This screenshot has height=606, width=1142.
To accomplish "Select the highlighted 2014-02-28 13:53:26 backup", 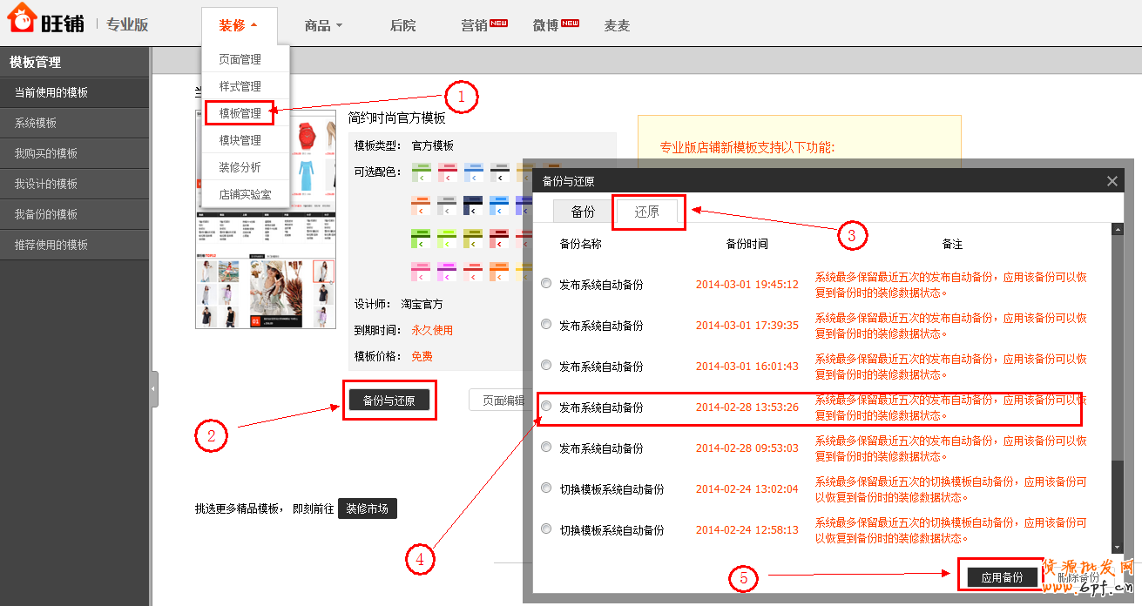I will click(x=545, y=407).
